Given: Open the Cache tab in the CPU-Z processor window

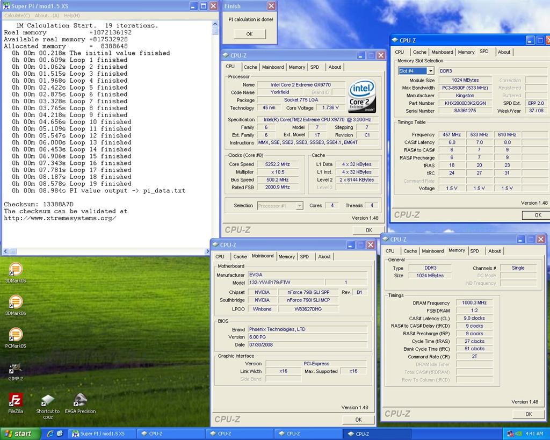Looking at the screenshot, I should tap(250, 67).
